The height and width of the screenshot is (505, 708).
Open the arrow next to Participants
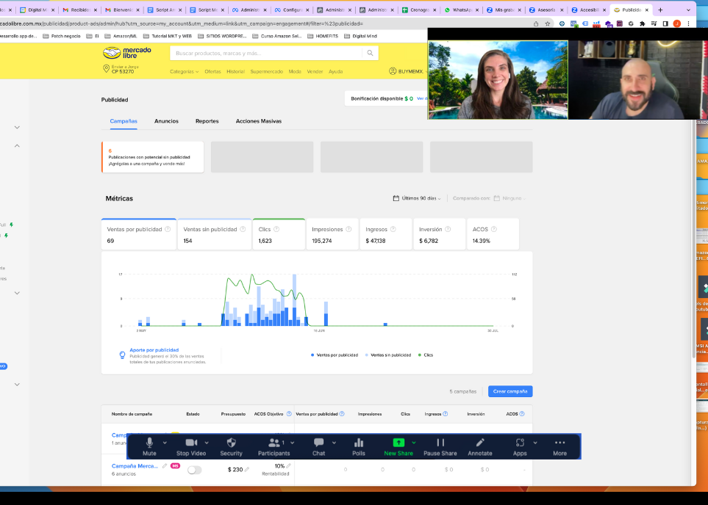point(293,443)
